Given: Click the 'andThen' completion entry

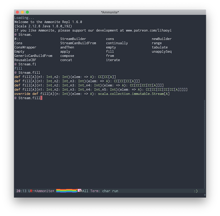Looking at the screenshot, I should [x=67, y=47].
